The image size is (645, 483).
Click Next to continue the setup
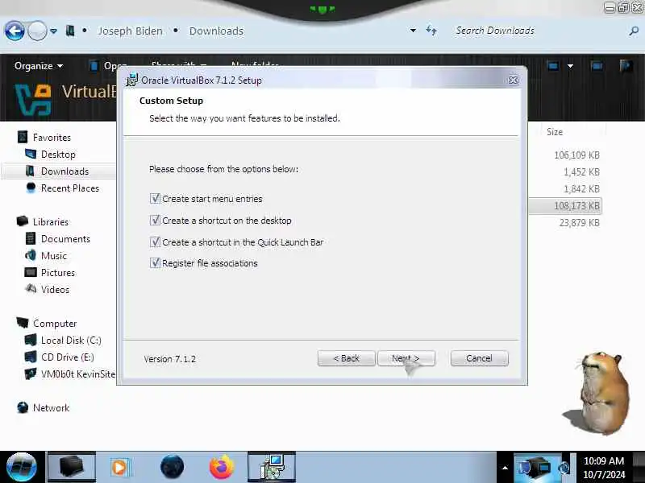[406, 358]
